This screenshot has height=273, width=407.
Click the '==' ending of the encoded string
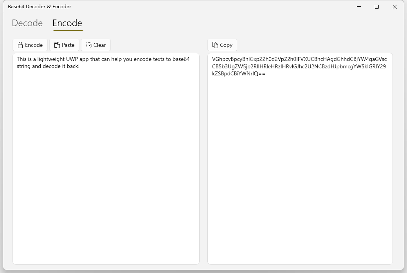pos(261,73)
